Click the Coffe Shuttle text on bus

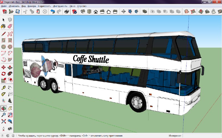pos(91,59)
